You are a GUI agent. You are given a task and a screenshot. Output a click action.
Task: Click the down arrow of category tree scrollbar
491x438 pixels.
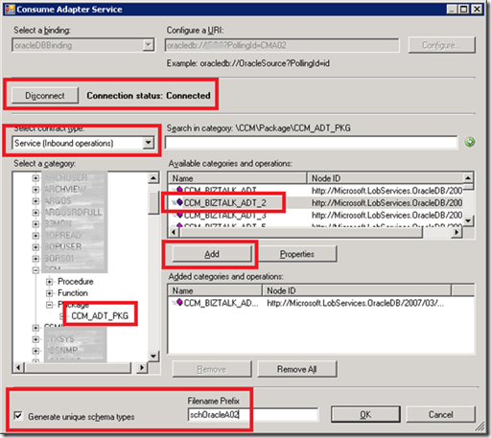[153, 357]
